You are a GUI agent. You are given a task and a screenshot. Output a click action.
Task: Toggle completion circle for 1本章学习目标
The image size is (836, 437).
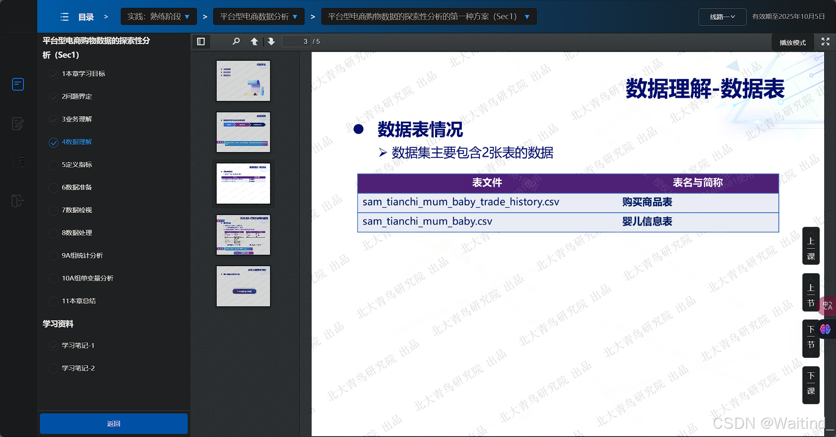tap(53, 74)
